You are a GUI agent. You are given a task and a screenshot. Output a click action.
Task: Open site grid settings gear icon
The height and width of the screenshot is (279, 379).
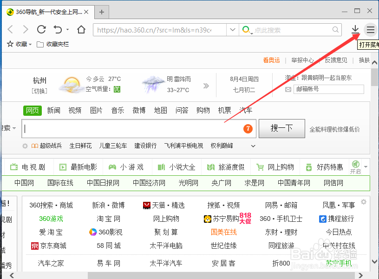tap(364, 202)
